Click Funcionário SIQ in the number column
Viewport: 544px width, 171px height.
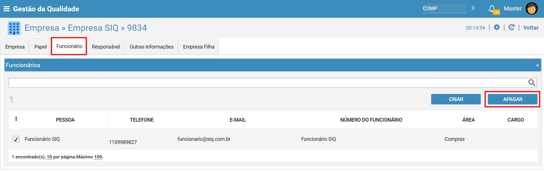click(319, 139)
